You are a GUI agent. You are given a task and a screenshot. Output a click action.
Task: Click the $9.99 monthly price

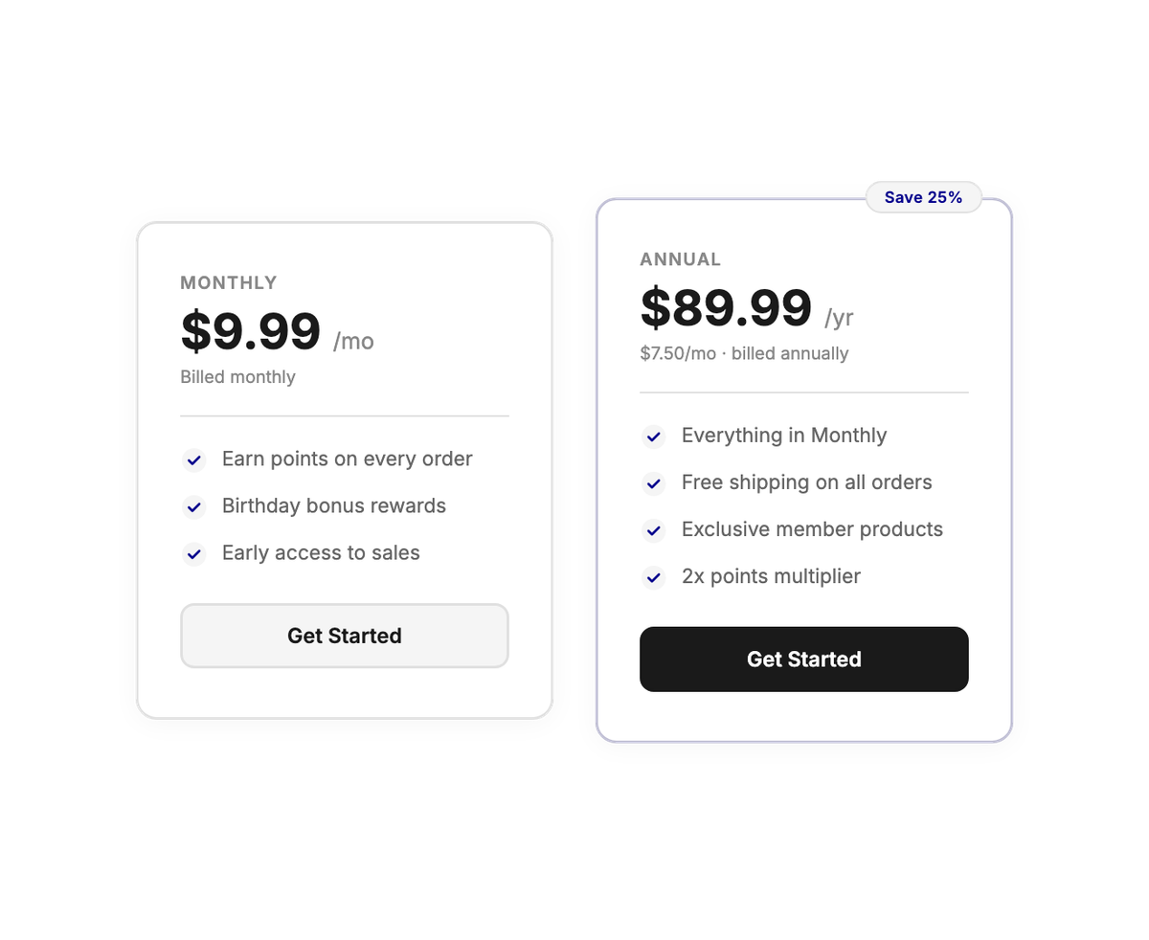[250, 332]
